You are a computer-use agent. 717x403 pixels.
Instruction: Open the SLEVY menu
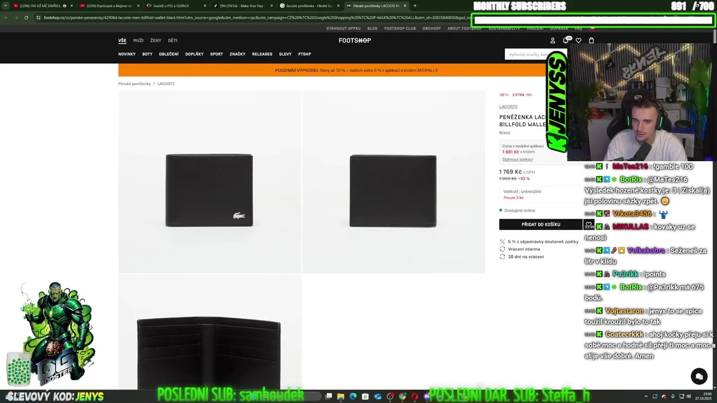click(x=285, y=54)
